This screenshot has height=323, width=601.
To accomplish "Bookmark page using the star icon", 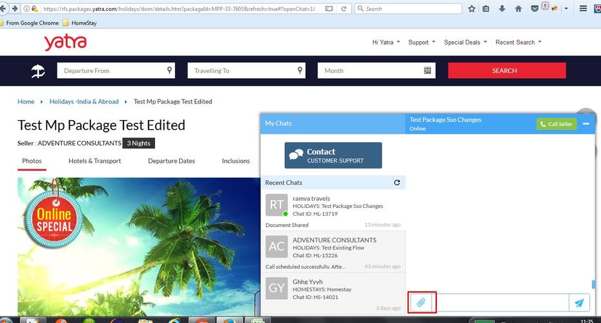I will [472, 8].
